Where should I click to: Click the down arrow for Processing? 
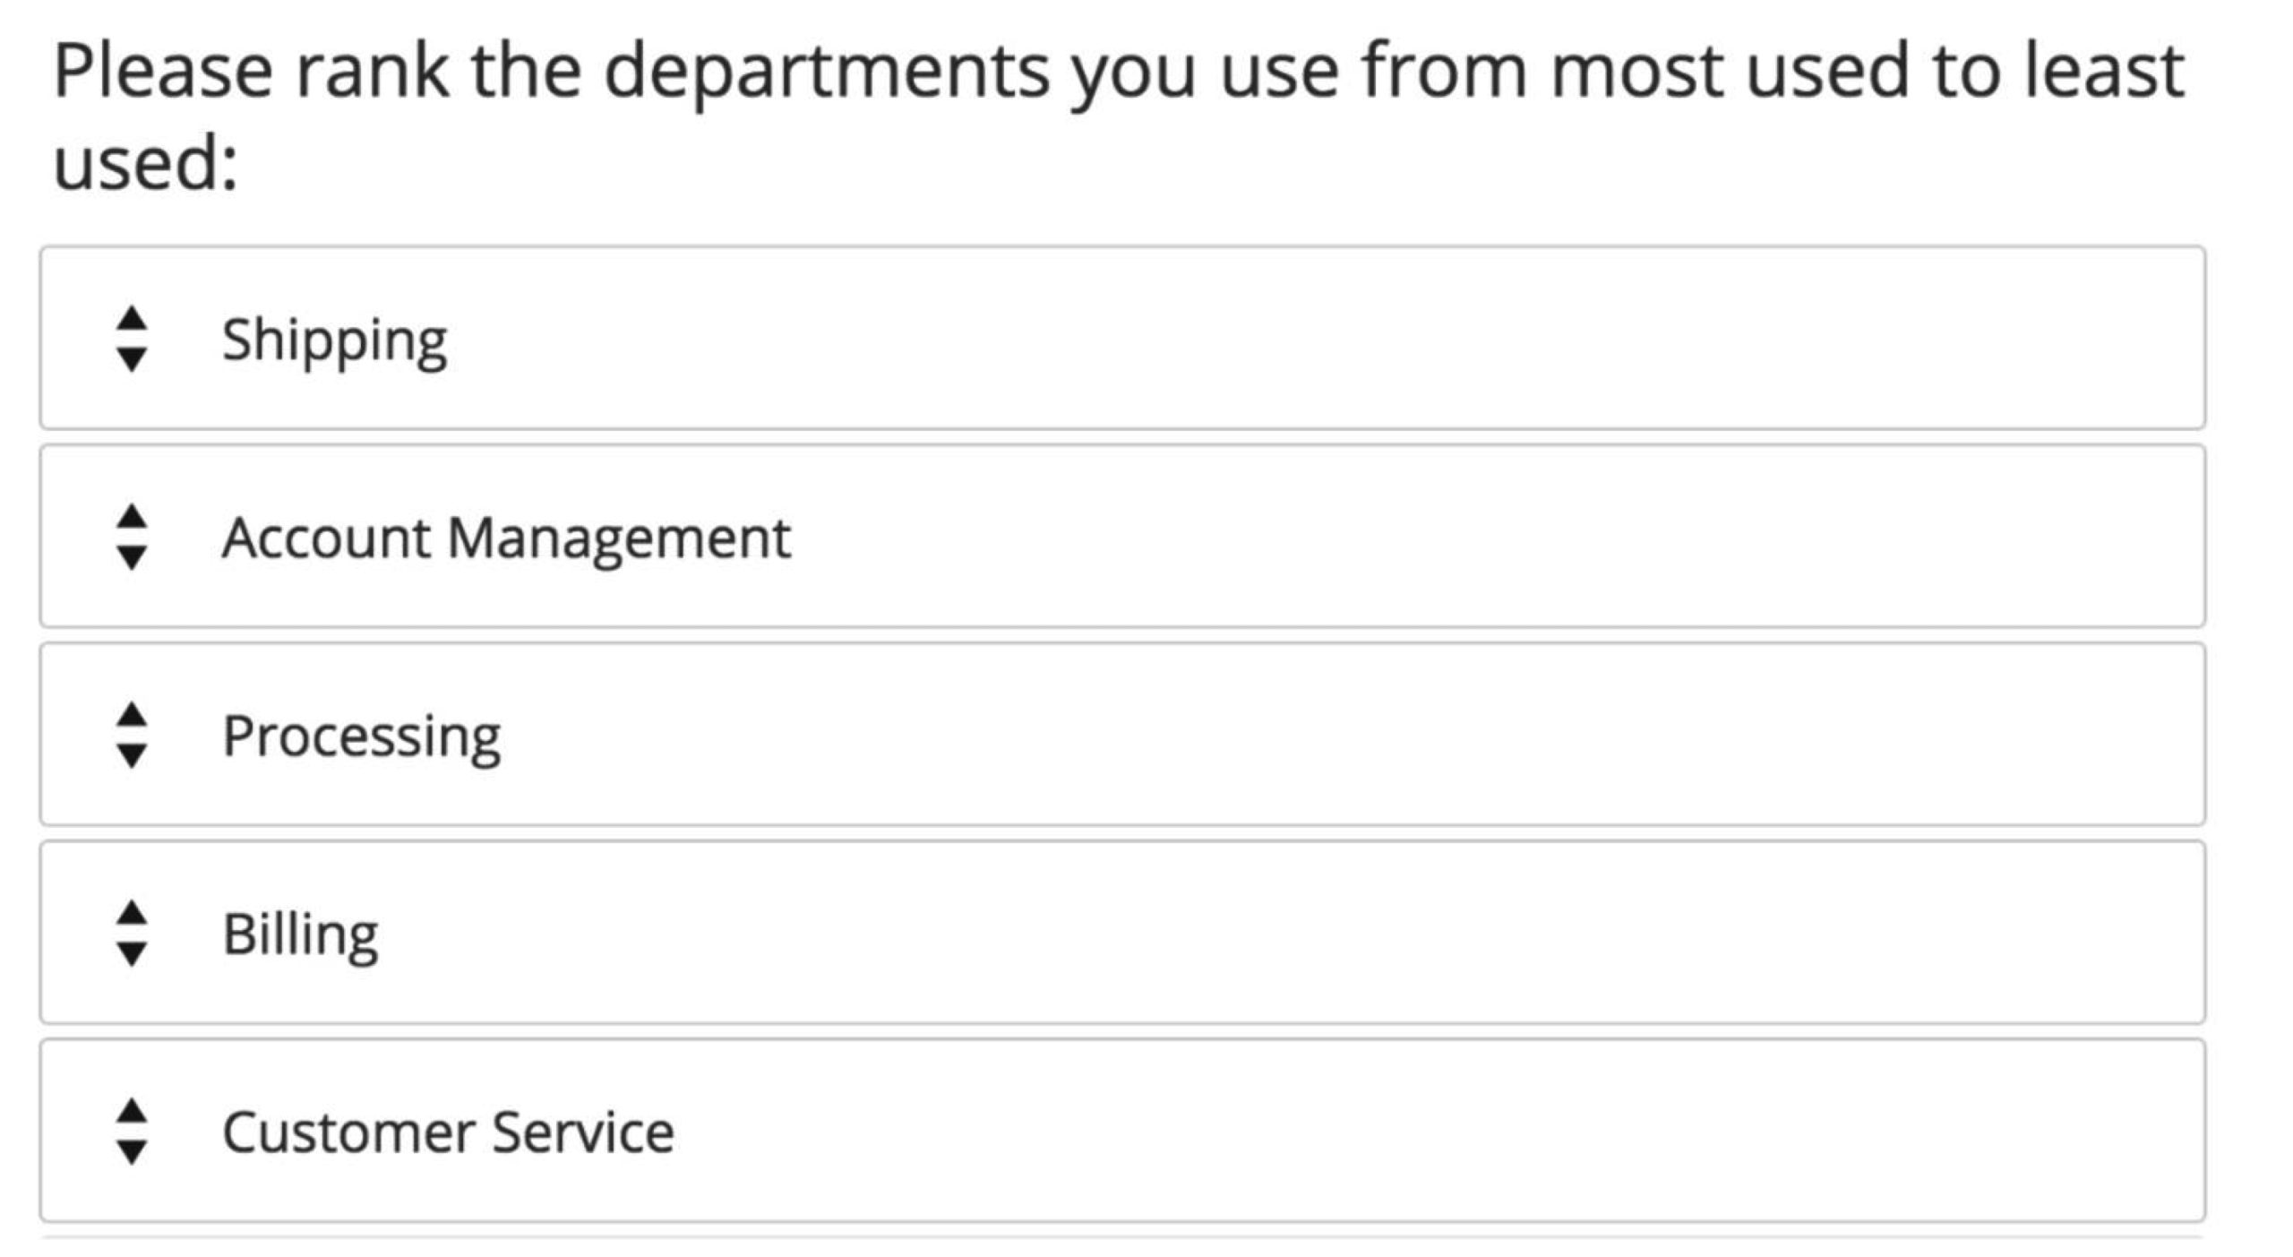pos(132,755)
